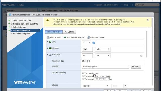Screen dimensions: 161x91
Task: Collapse the Hard disk 1 section
Action: [48, 55]
